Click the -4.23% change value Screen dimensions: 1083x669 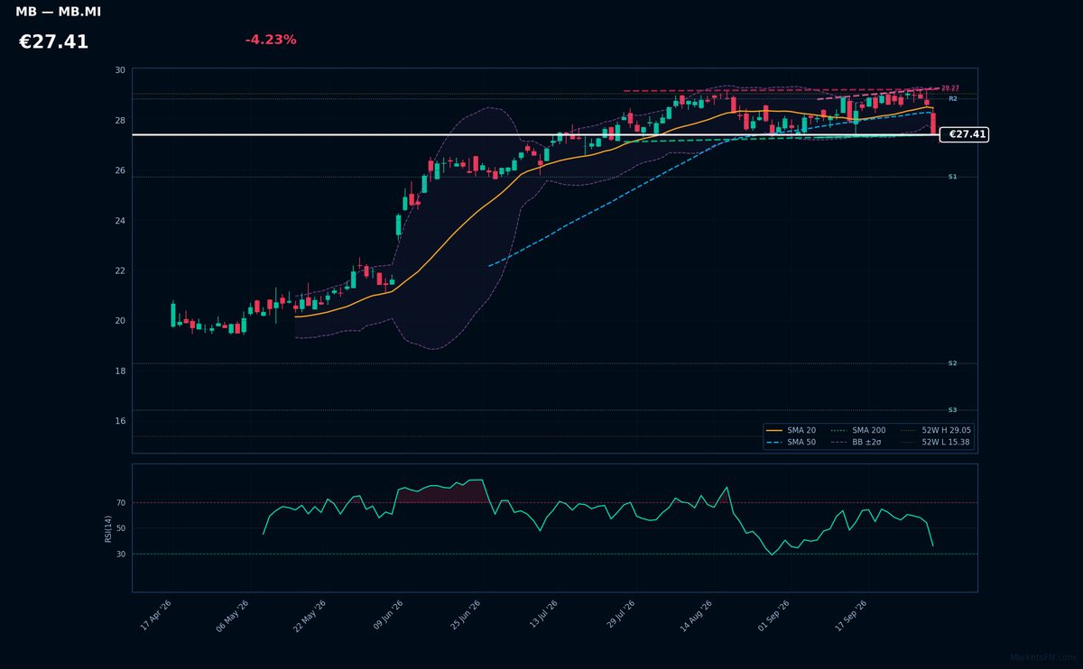[x=271, y=40]
